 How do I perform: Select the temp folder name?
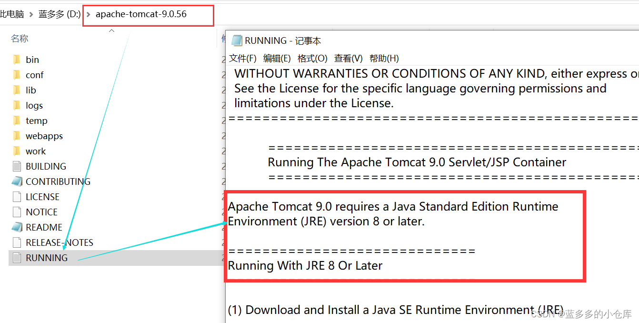[37, 121]
